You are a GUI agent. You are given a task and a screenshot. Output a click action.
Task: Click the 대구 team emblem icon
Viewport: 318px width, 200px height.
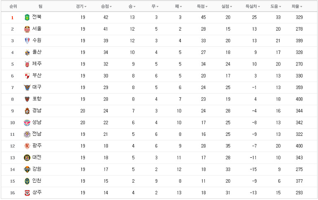coord(27,88)
